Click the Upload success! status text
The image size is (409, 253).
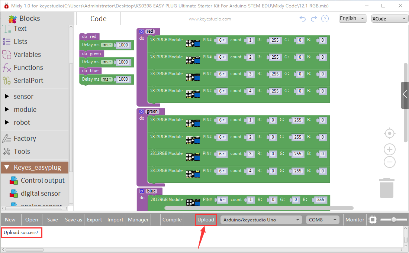[x=21, y=233]
